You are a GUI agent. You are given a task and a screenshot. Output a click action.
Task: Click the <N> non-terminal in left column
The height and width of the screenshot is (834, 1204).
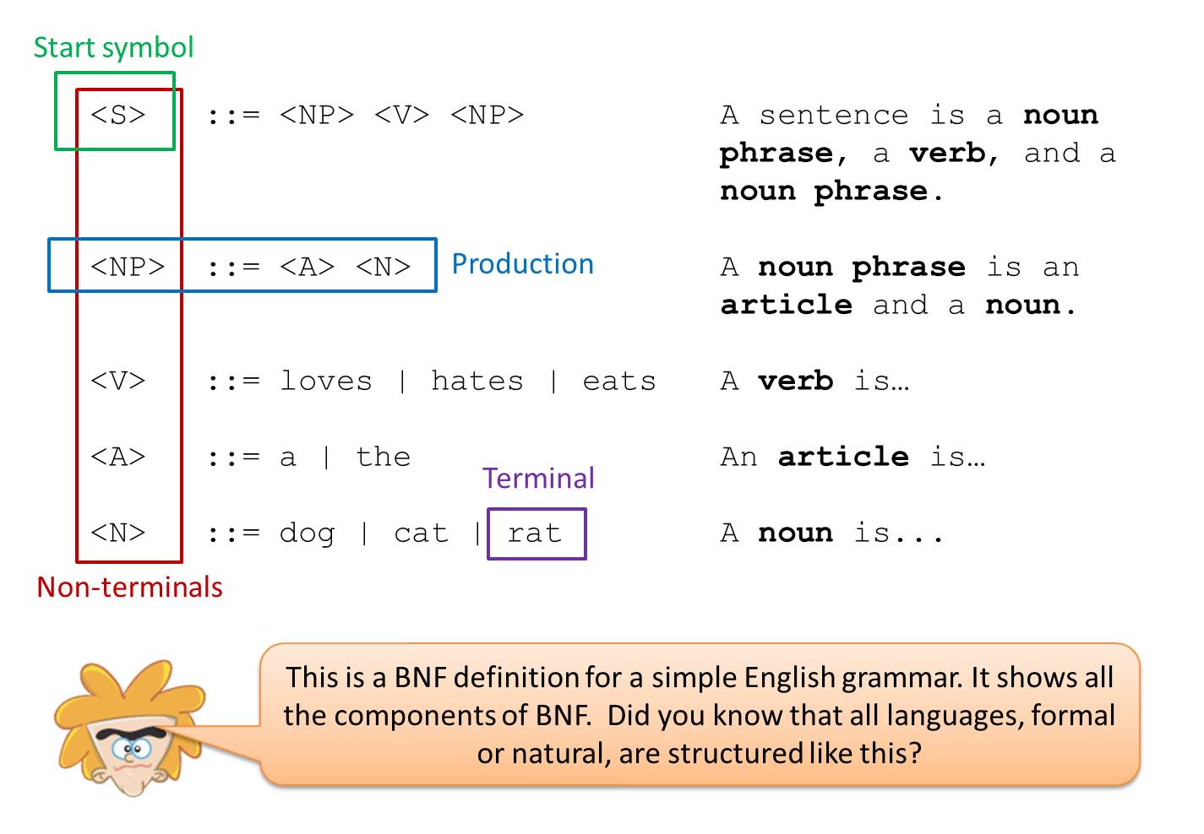point(118,533)
